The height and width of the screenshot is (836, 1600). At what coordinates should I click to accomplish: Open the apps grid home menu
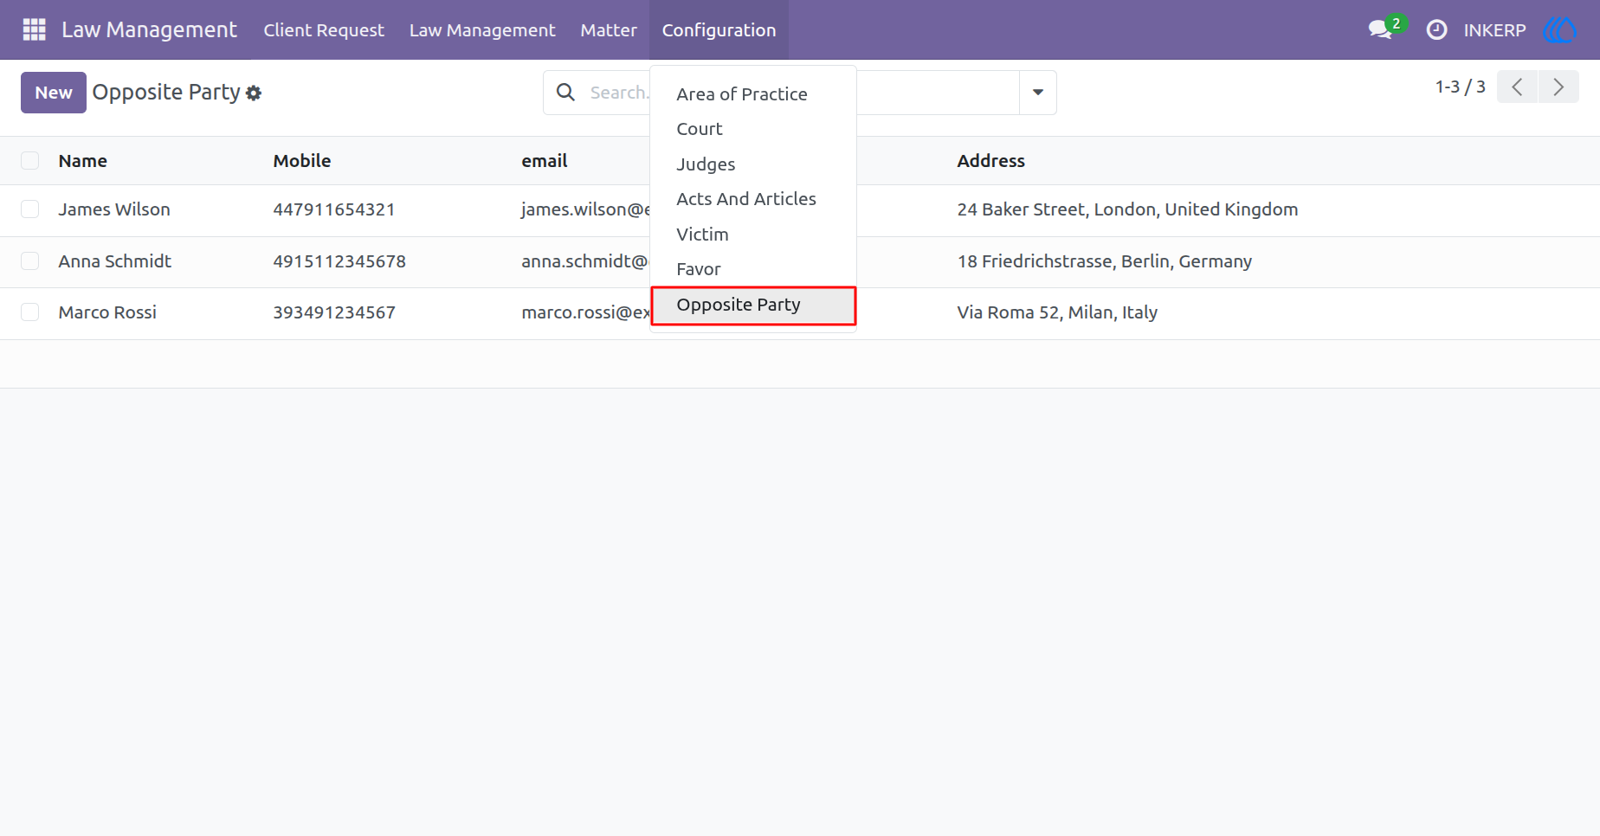click(x=34, y=29)
